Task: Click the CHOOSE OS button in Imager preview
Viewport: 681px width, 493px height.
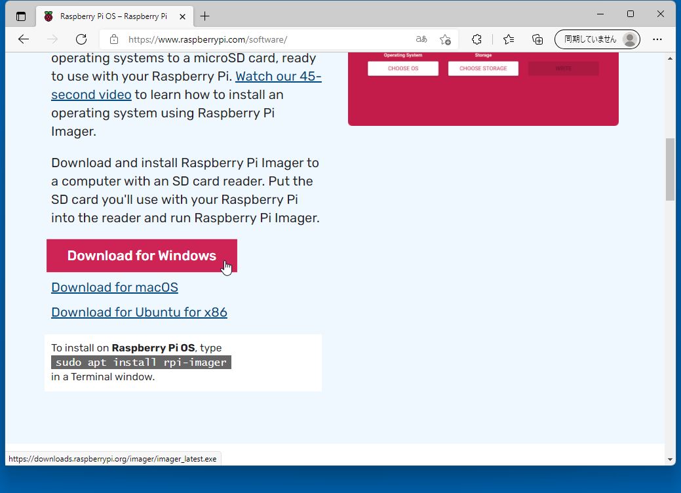Action: tap(403, 69)
